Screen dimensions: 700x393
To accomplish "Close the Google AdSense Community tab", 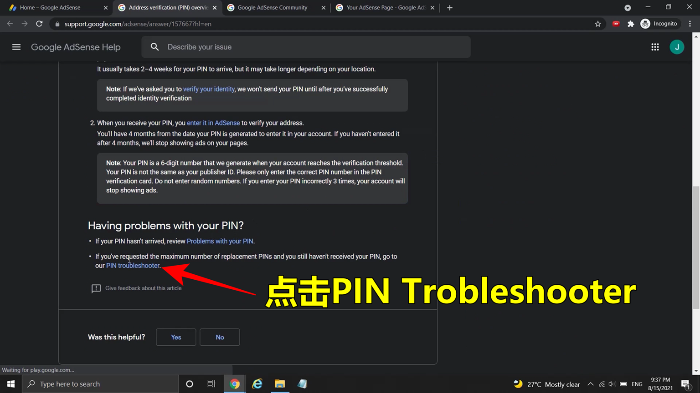I will 324,8.
